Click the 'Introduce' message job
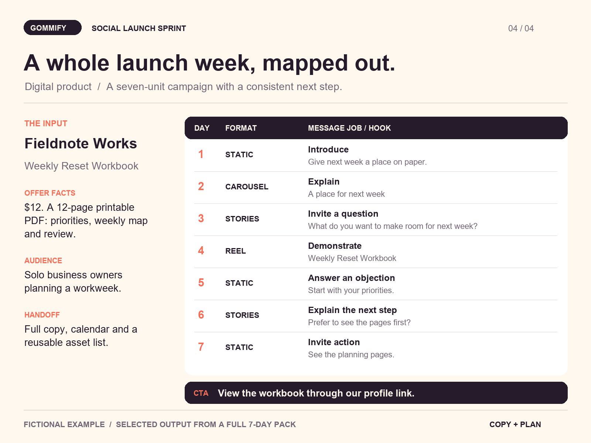Screen dimensions: 591x443 click(328, 150)
